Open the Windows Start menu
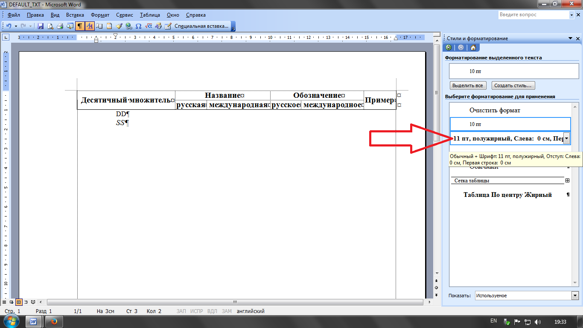 pyautogui.click(x=12, y=320)
